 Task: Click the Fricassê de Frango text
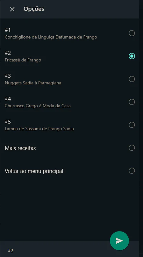[23, 60]
